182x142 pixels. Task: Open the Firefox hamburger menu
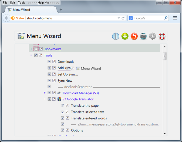click(175, 18)
